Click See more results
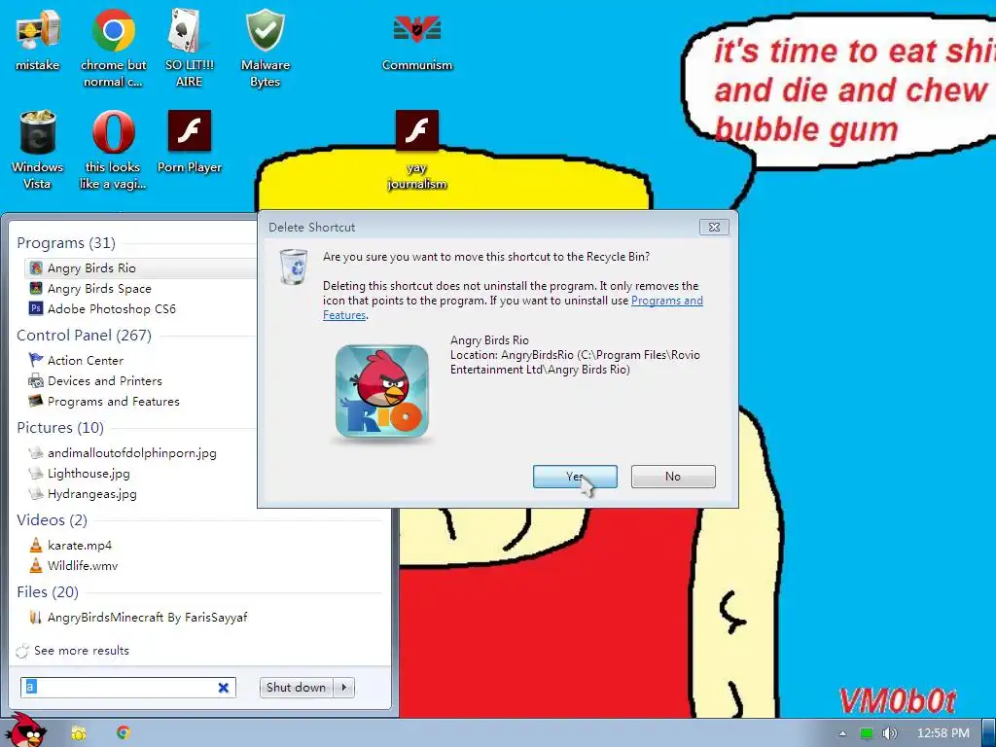The width and height of the screenshot is (996, 747). tap(82, 651)
